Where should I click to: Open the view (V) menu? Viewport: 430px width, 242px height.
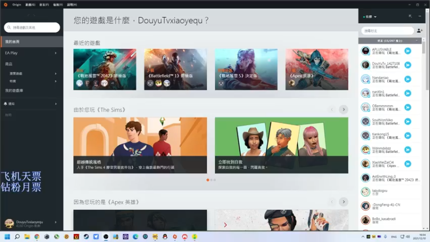58,5
